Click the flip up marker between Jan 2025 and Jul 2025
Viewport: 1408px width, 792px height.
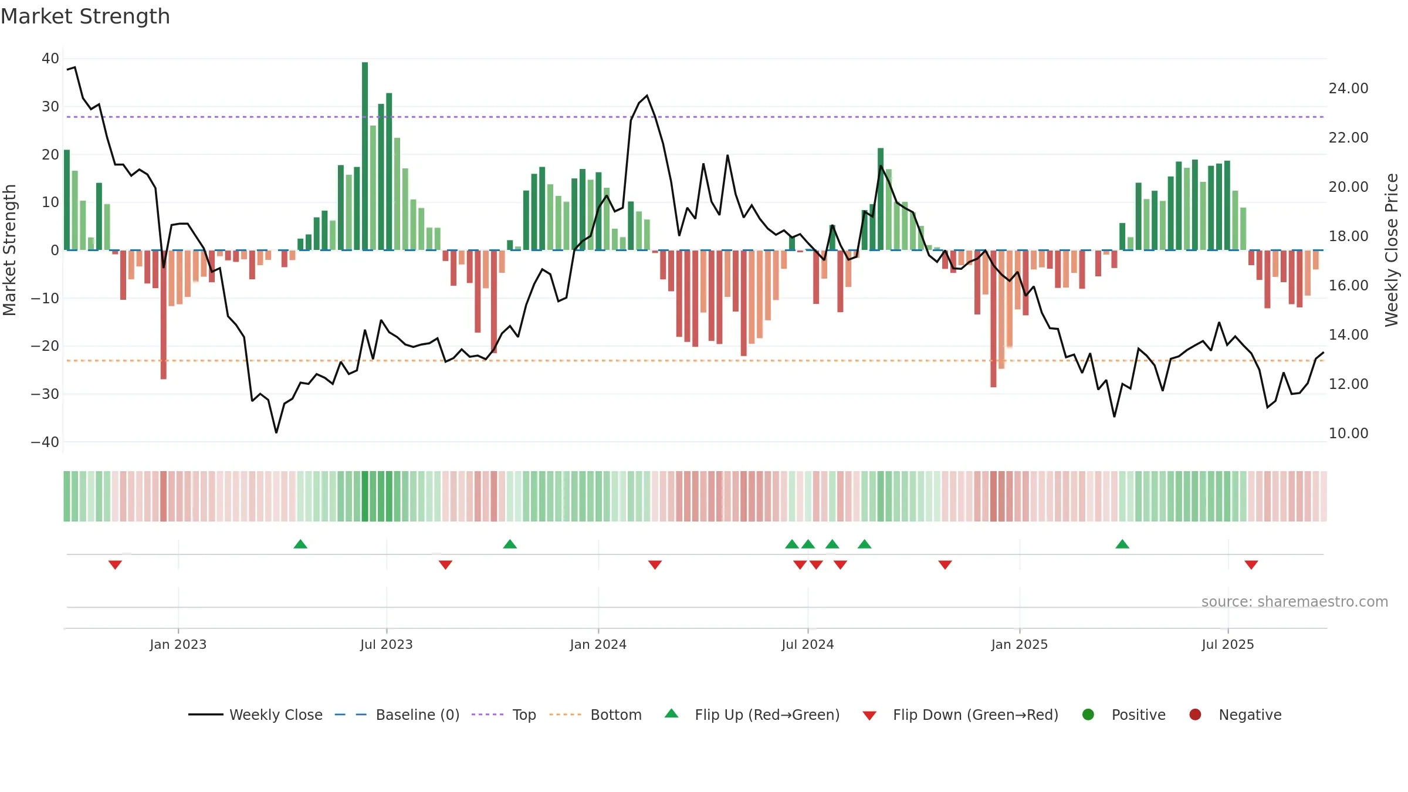[x=1122, y=544]
